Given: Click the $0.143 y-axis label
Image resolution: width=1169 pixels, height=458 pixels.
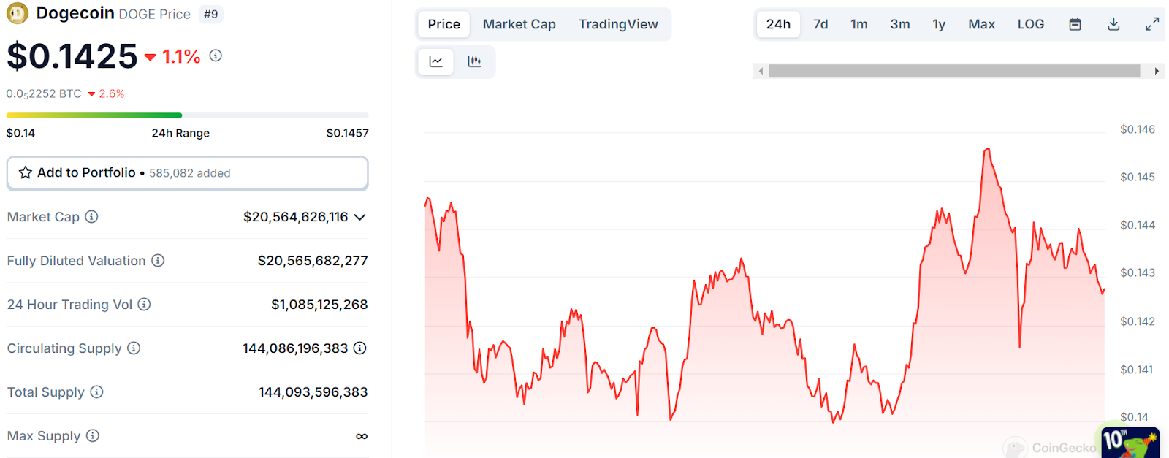Looking at the screenshot, I should (x=1138, y=272).
